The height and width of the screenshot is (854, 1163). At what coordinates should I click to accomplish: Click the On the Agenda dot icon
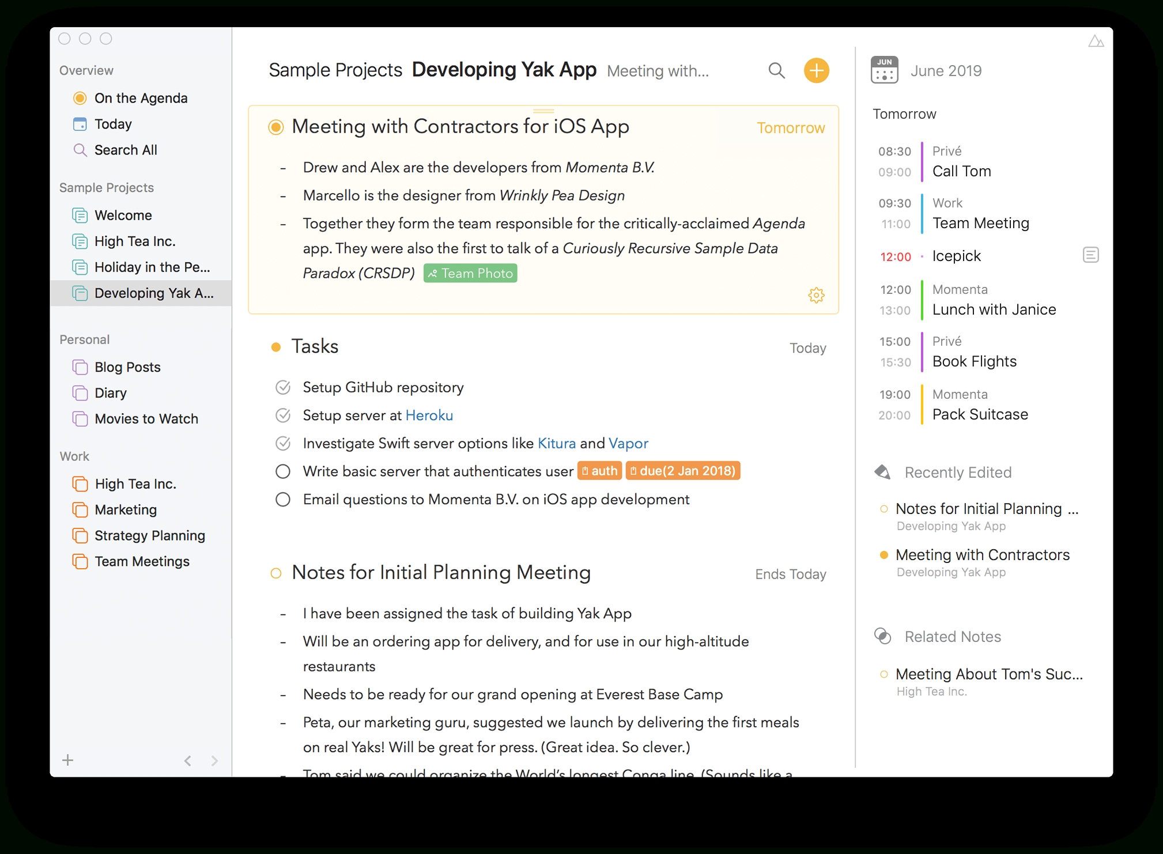(x=78, y=97)
